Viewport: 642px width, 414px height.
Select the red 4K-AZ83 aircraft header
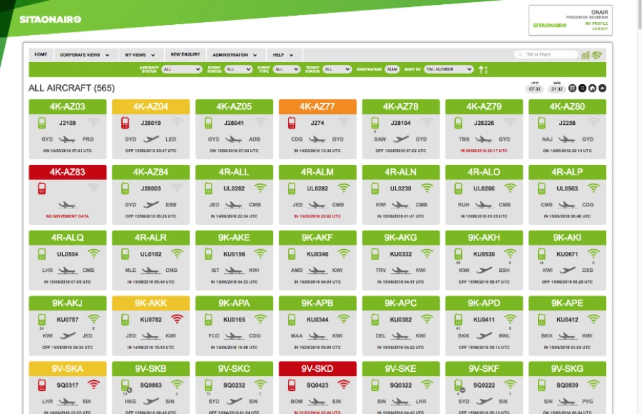pyautogui.click(x=68, y=172)
